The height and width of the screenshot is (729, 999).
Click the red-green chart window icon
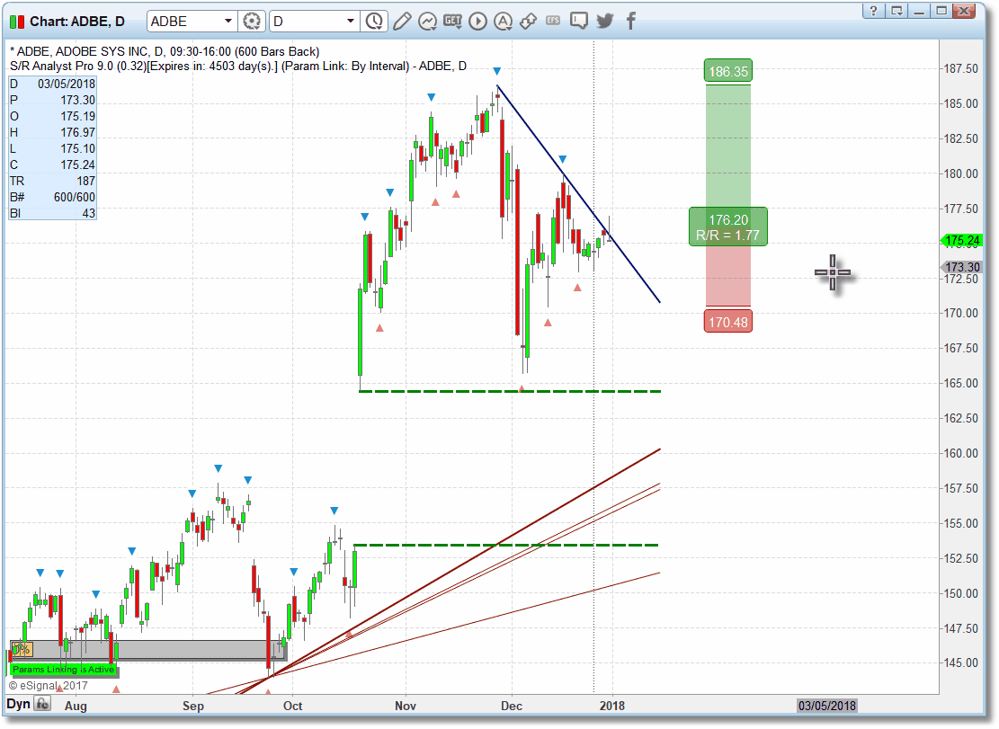(x=16, y=22)
